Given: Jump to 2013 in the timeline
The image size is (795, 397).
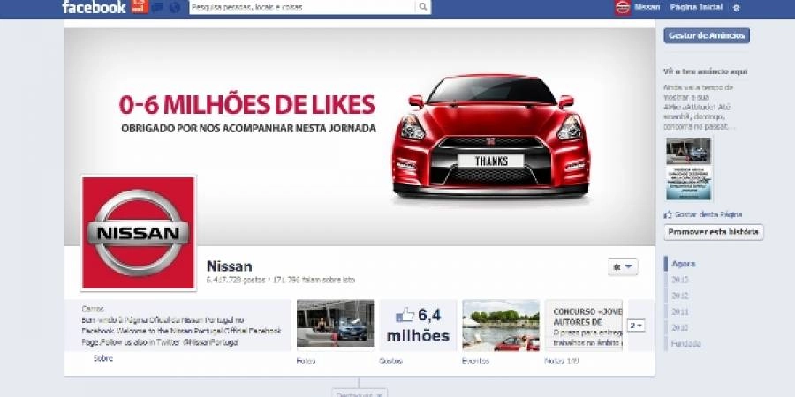Looking at the screenshot, I should (x=680, y=280).
